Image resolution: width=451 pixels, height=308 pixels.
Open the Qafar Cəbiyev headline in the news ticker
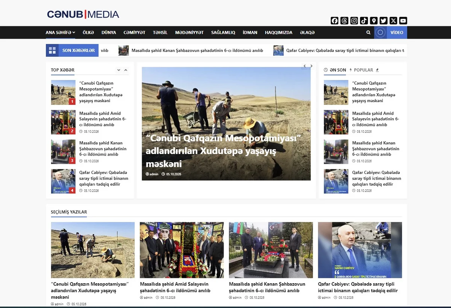[x=345, y=50]
